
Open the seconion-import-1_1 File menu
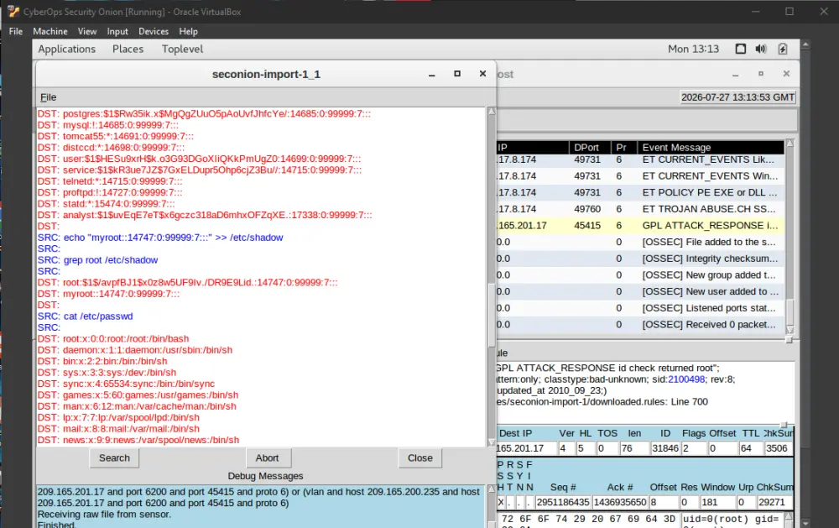click(x=48, y=97)
